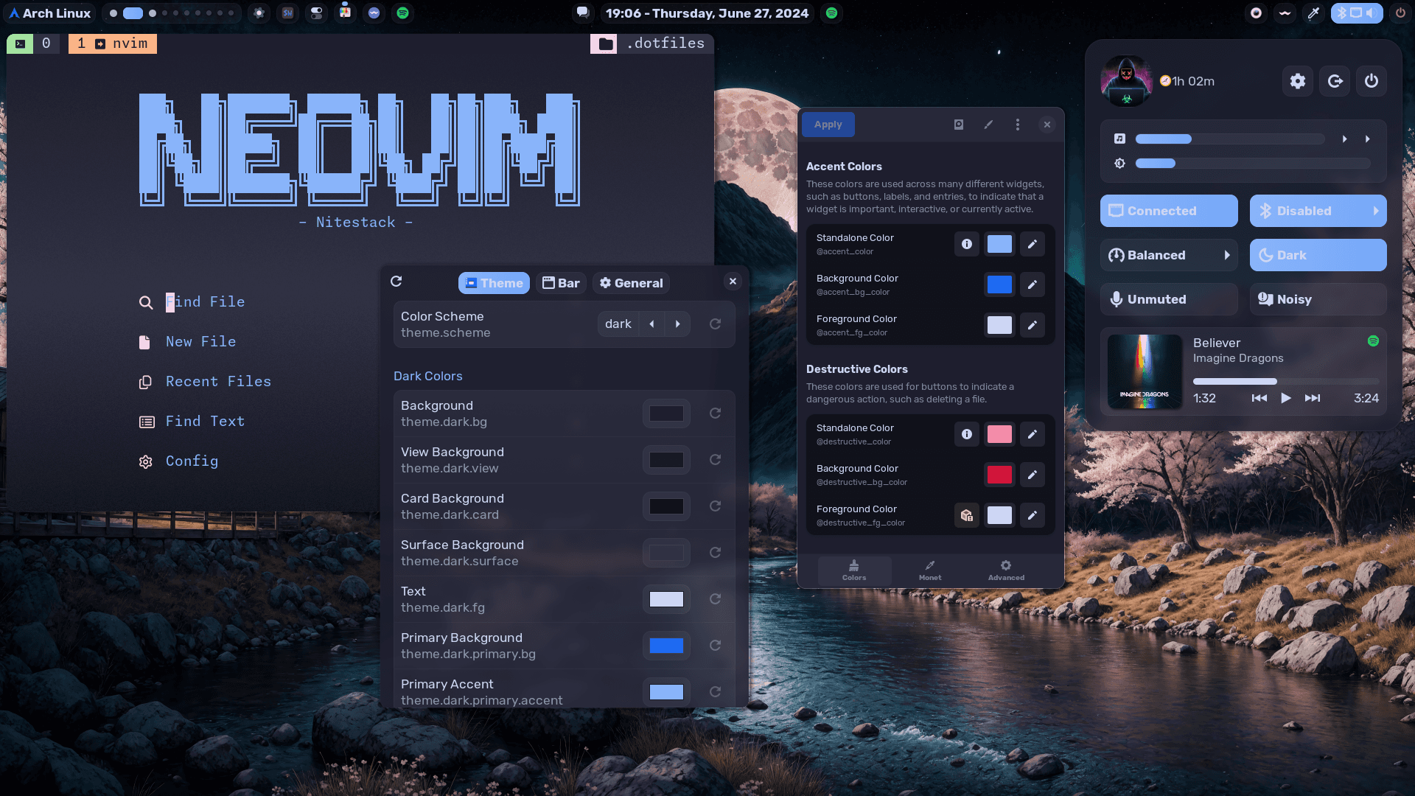Click the preset save icon next to Apply

coord(959,125)
